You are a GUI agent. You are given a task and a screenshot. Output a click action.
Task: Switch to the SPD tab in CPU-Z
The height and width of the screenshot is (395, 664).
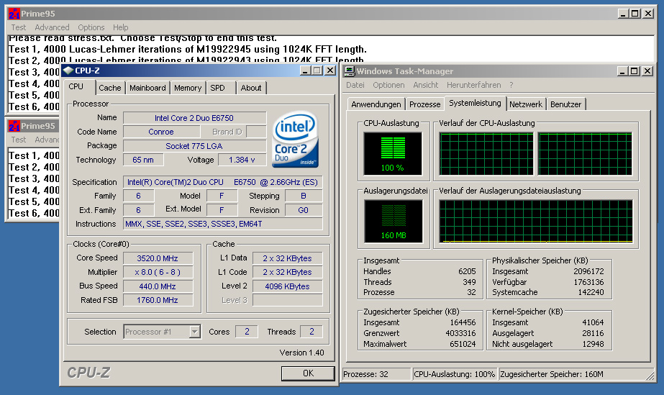[x=221, y=88]
